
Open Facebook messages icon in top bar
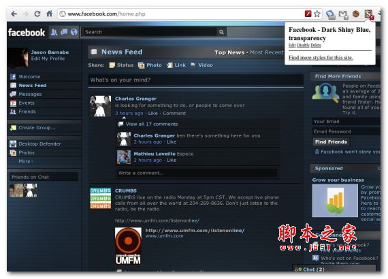pos(64,32)
